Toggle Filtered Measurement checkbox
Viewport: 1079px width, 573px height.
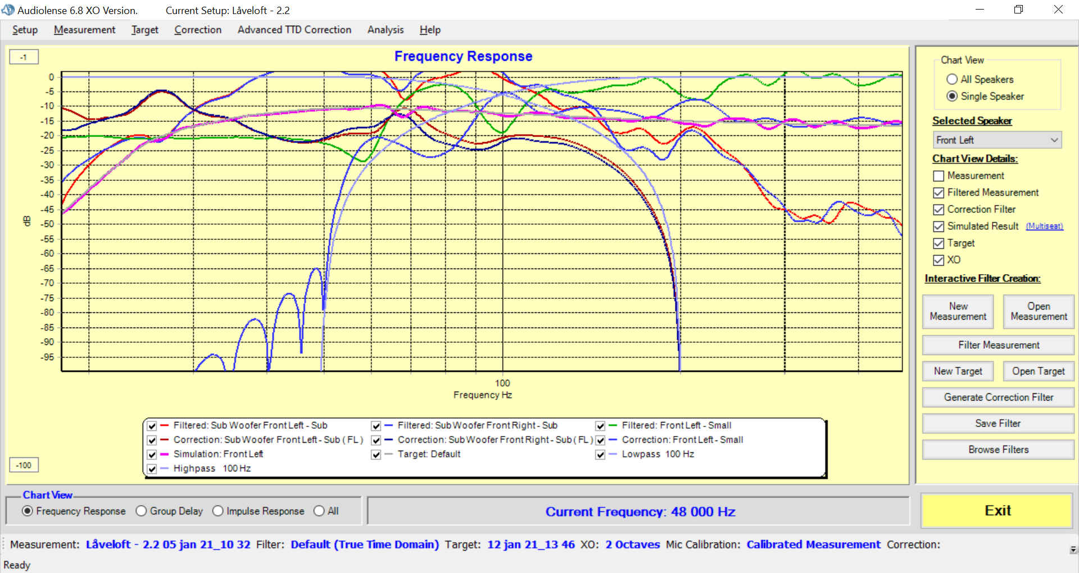[939, 193]
